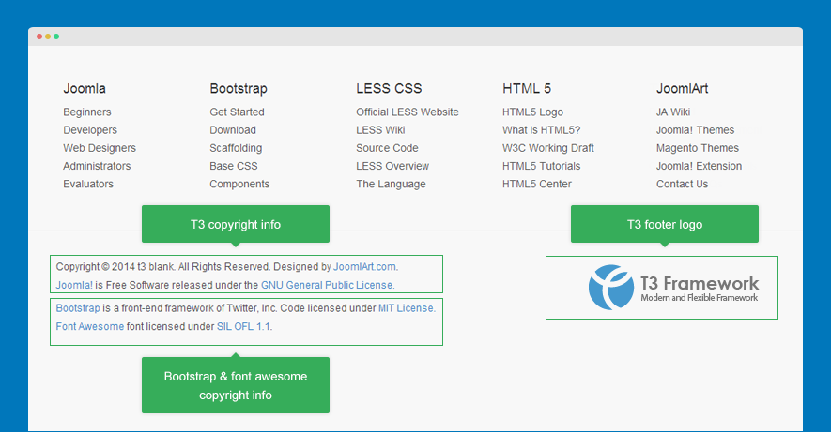Open Bootstrap Scaffolding link
Viewport: 831px width, 432px height.
pyautogui.click(x=236, y=148)
